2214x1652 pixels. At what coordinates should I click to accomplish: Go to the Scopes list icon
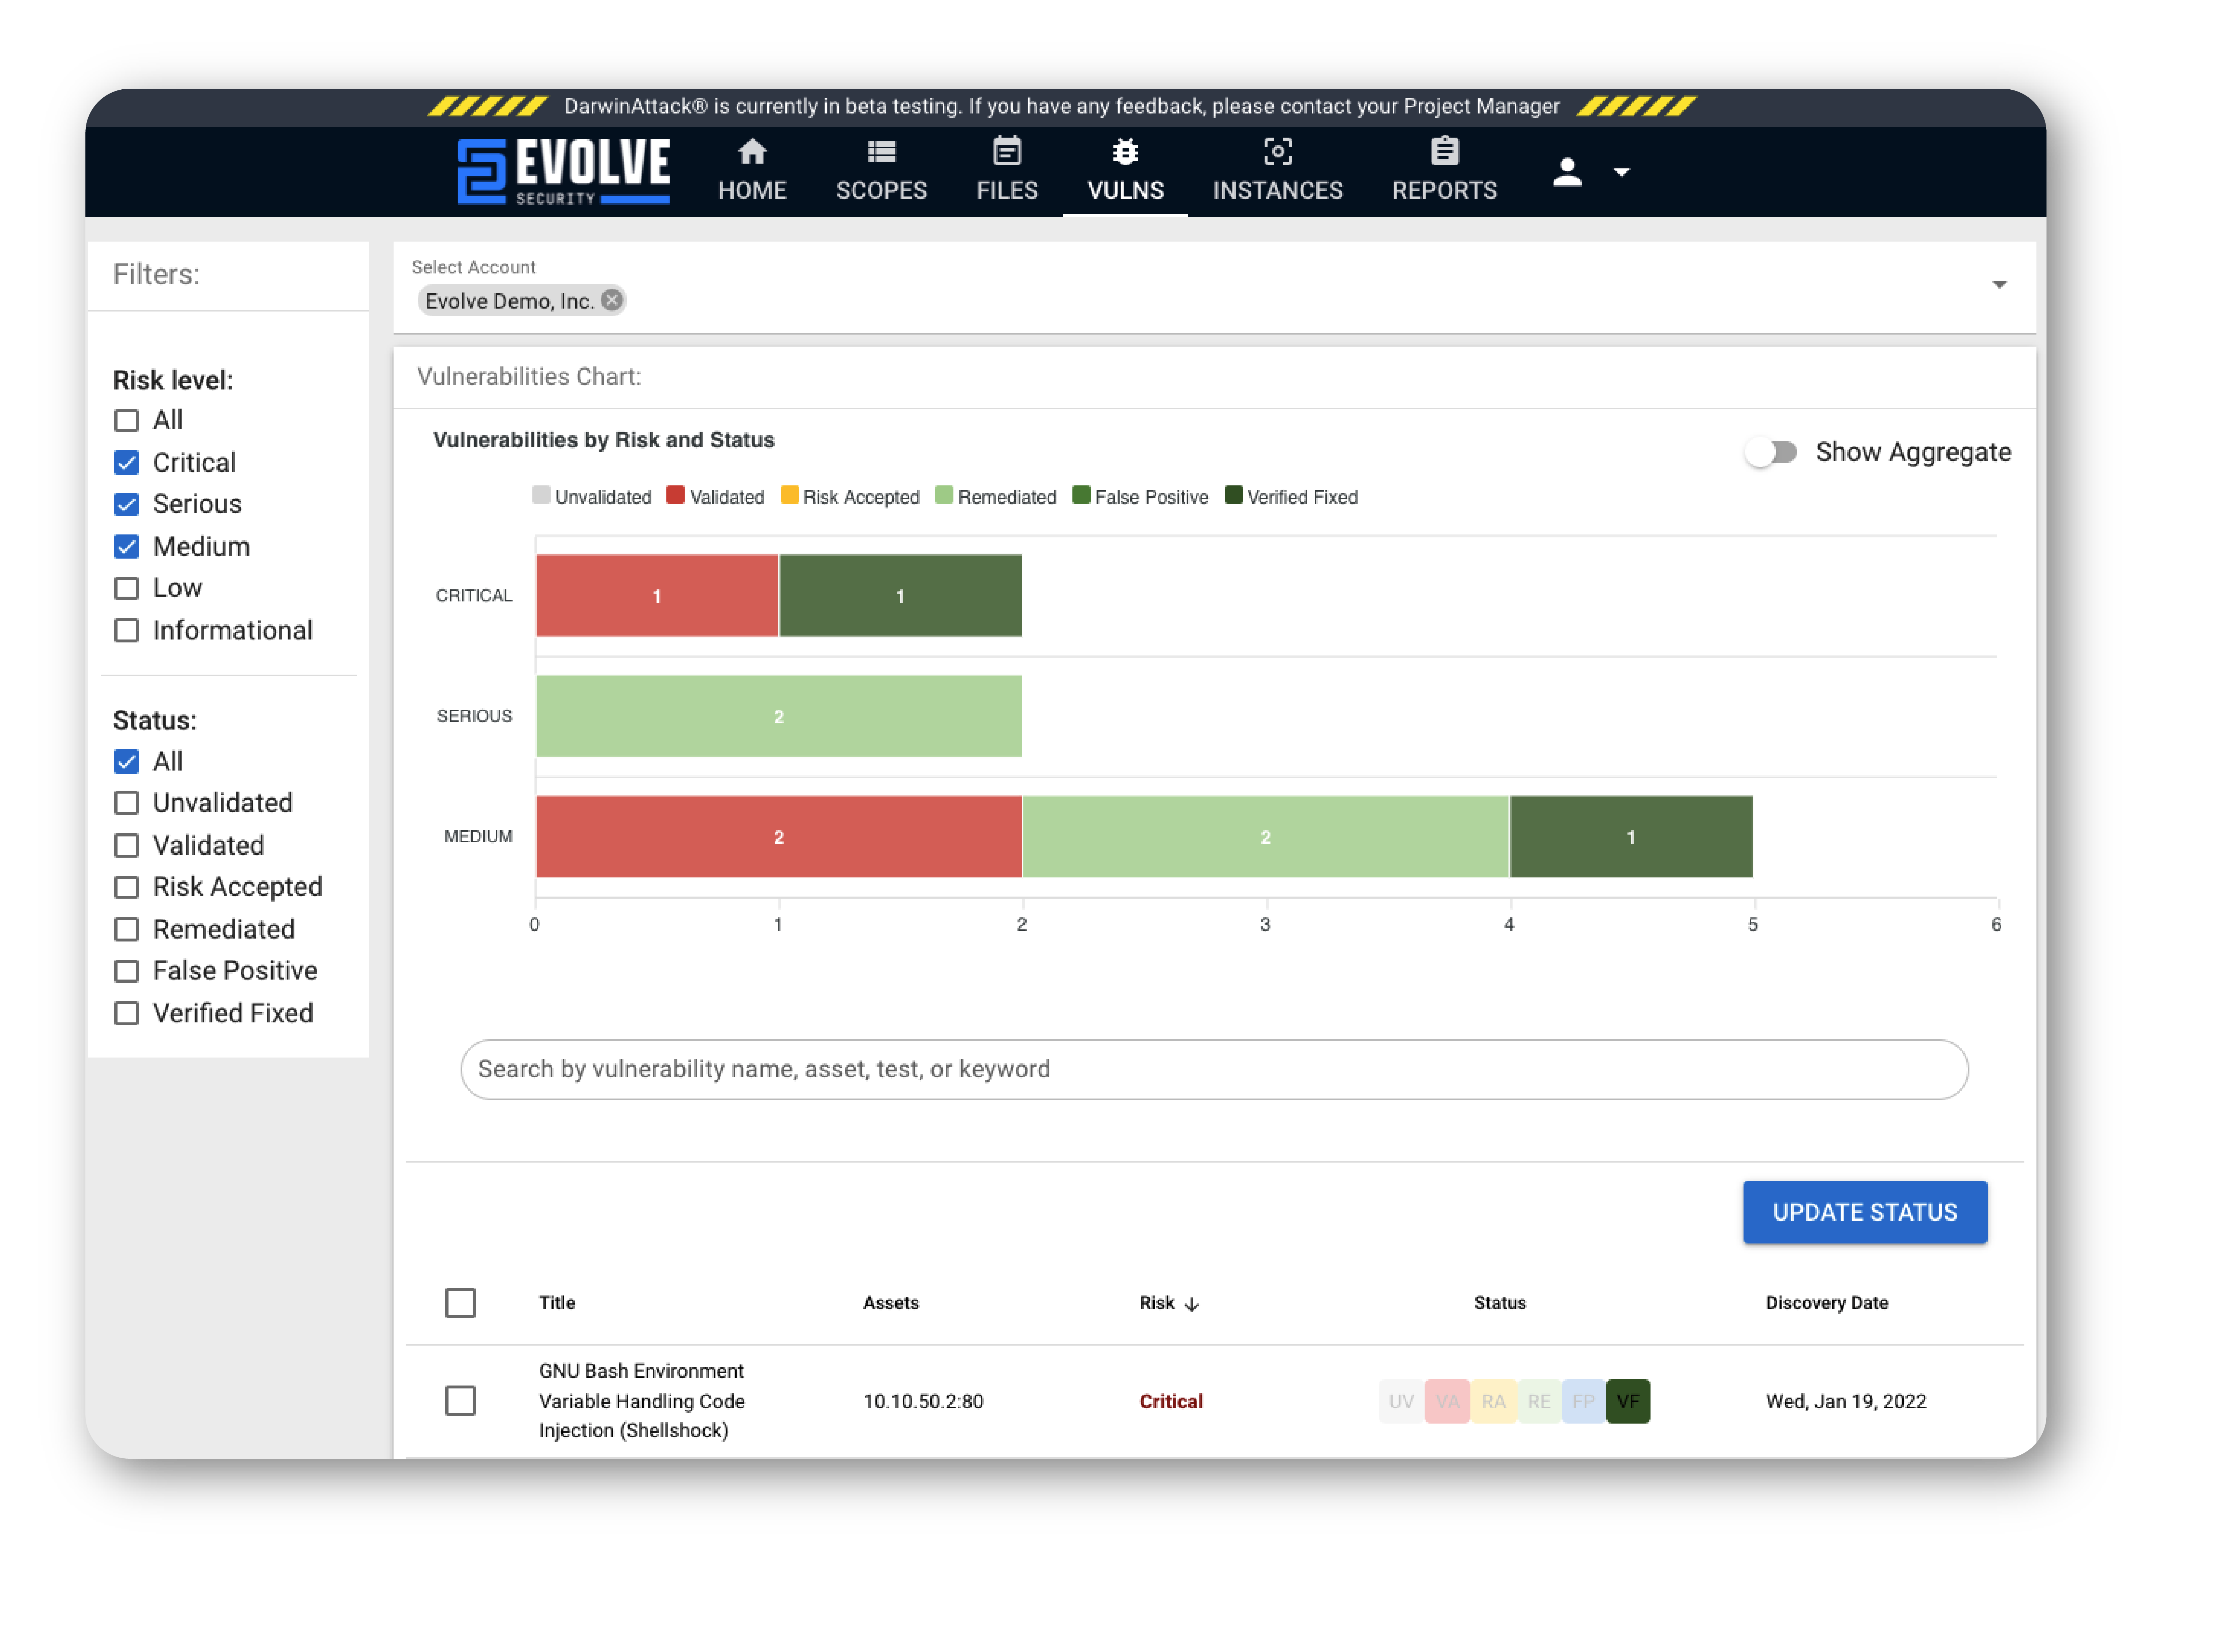(x=881, y=152)
